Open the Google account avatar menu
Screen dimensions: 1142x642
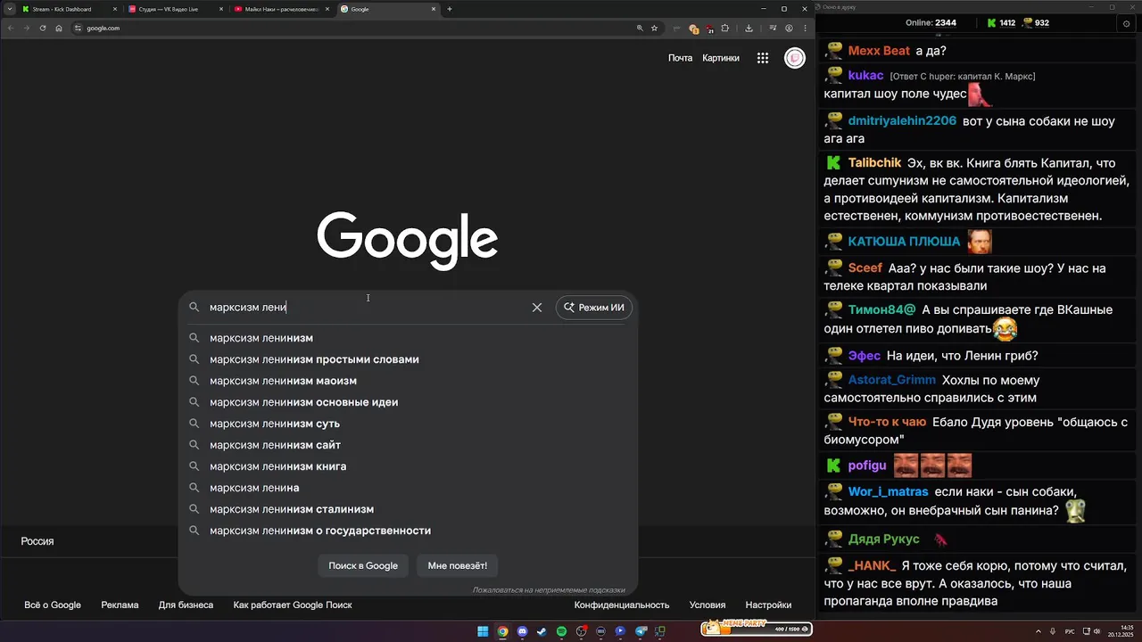coord(794,58)
